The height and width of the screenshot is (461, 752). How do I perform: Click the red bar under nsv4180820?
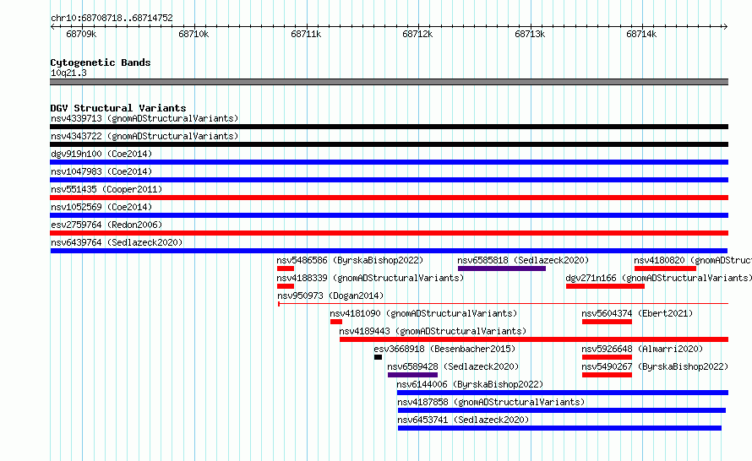point(665,268)
